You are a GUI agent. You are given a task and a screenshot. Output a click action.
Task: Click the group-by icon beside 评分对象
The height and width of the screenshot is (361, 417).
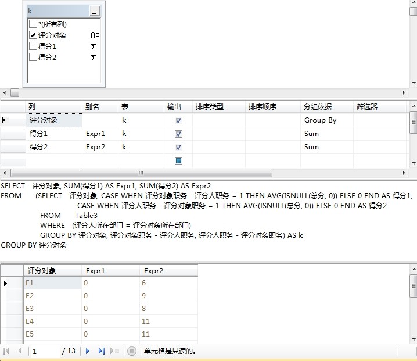[95, 35]
